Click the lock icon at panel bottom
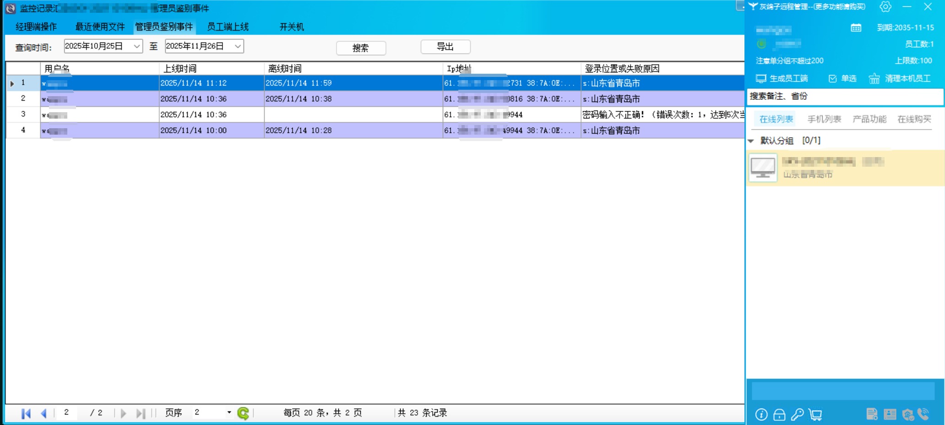 (779, 414)
